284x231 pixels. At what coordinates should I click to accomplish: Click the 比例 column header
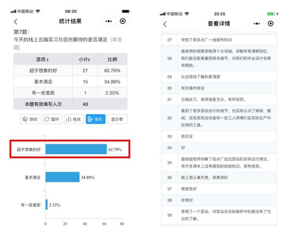click(113, 59)
